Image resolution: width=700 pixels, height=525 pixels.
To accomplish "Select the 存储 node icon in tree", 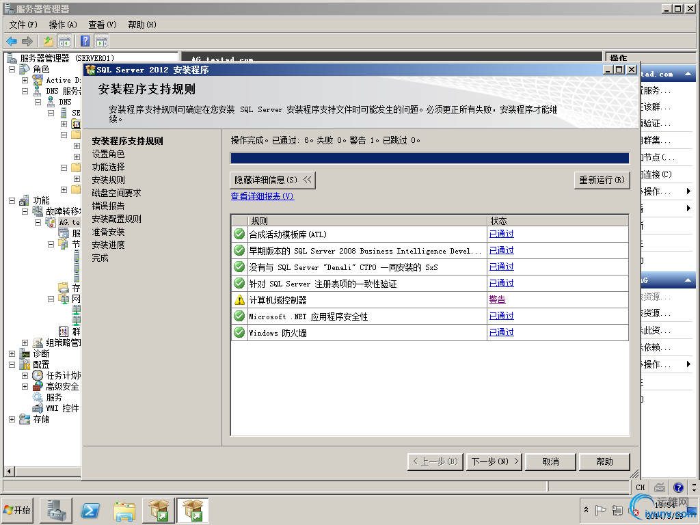I will point(25,419).
